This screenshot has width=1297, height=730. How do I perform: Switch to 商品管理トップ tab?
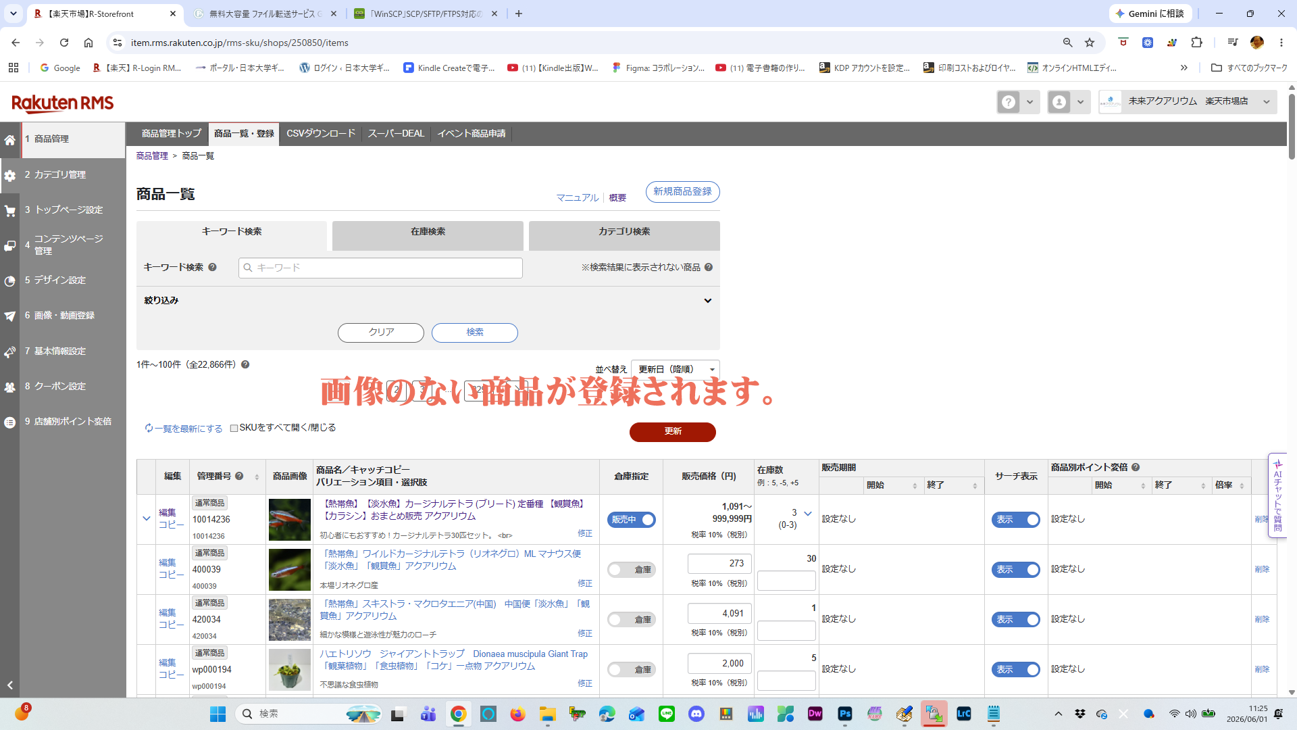tap(172, 134)
